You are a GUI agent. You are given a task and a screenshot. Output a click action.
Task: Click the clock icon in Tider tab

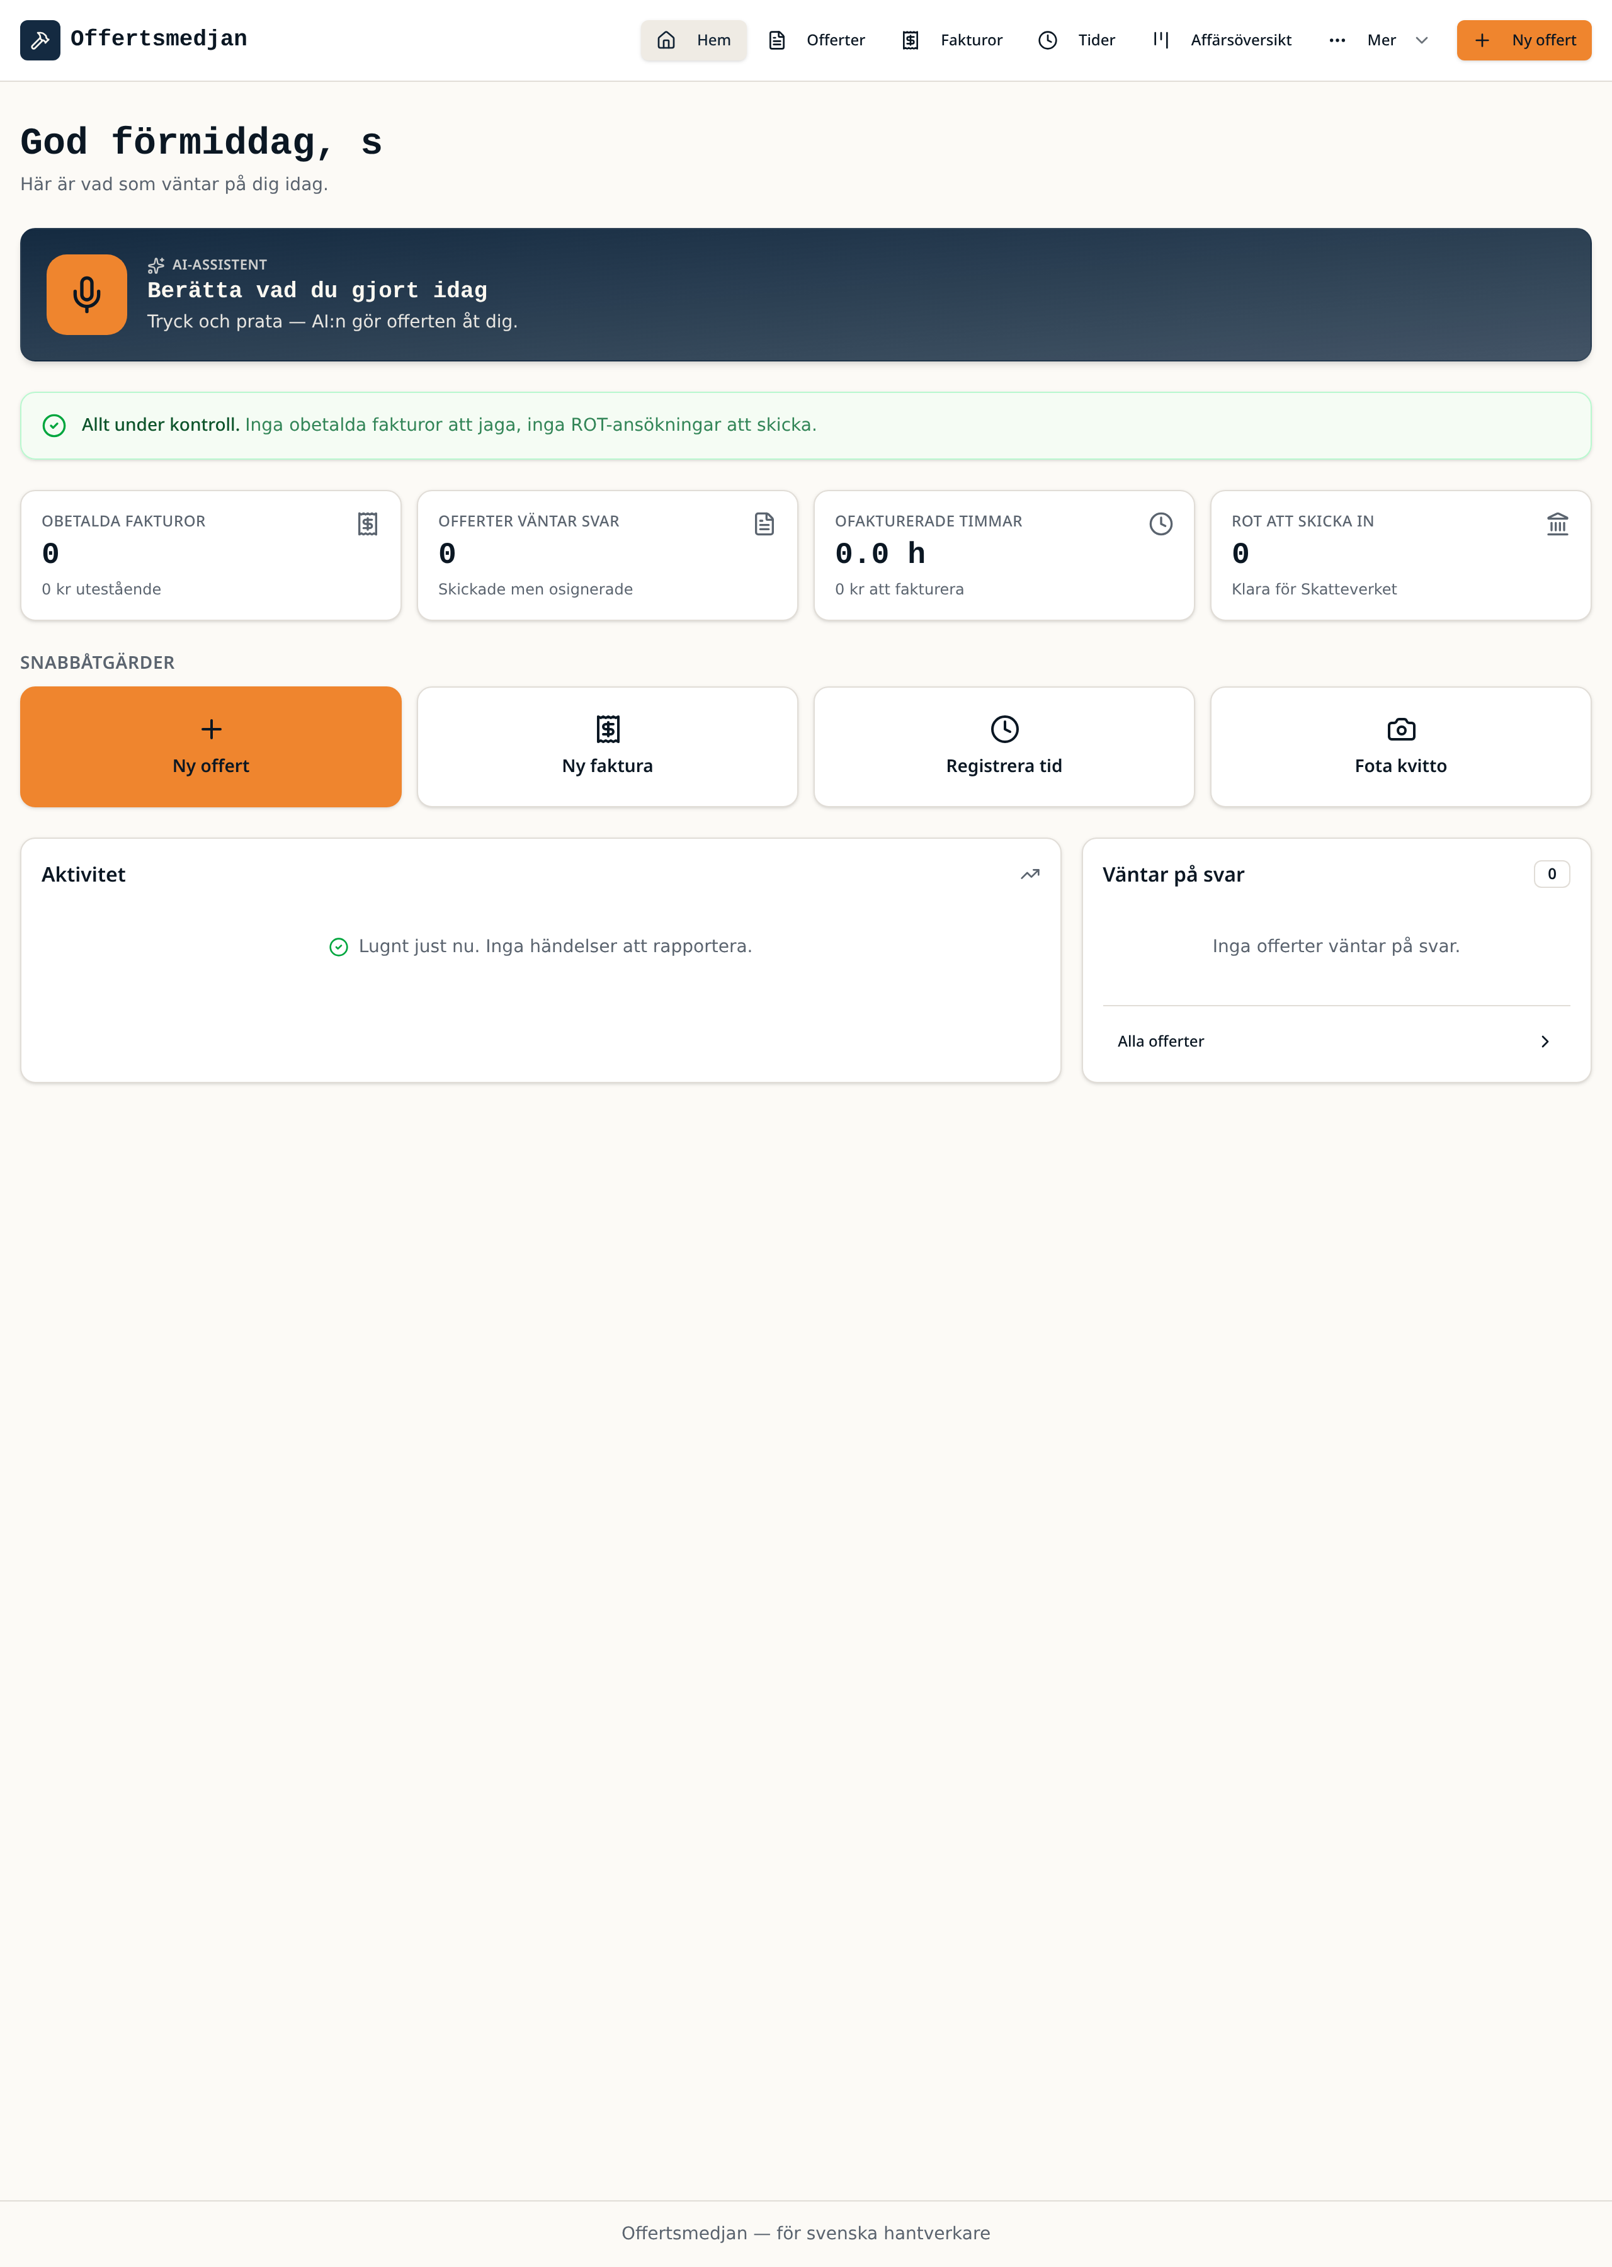tap(1047, 40)
